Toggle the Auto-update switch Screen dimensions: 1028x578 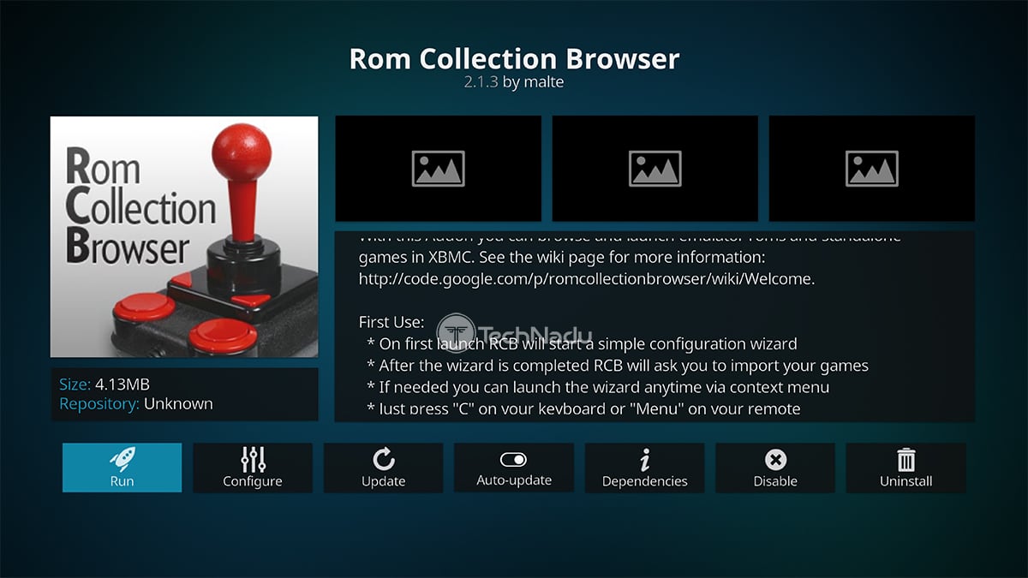(x=514, y=468)
